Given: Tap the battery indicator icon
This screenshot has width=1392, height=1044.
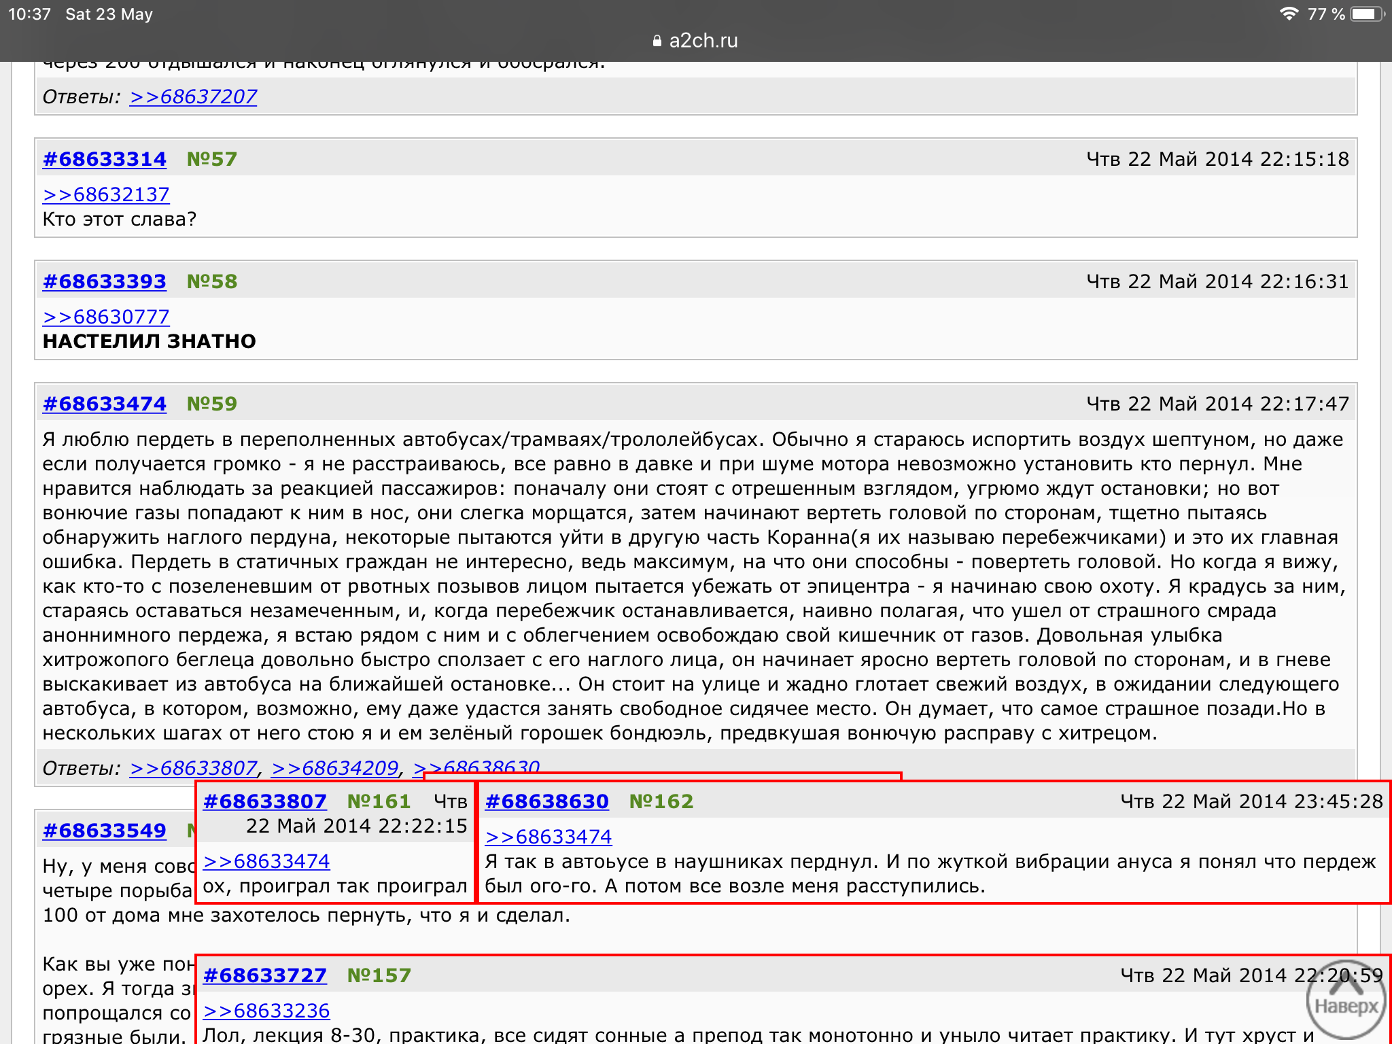Looking at the screenshot, I should (1366, 14).
